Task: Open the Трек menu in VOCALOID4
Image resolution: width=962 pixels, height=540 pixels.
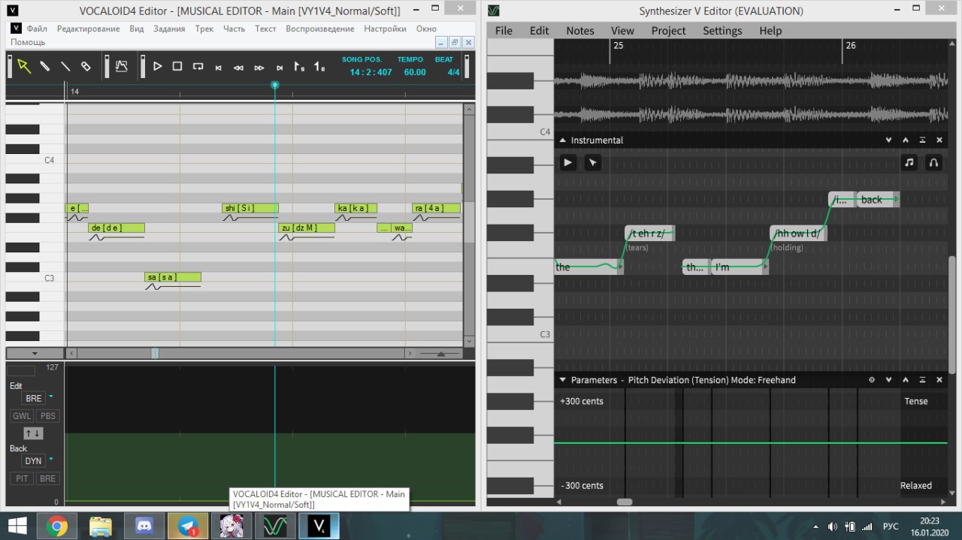Action: 204,29
